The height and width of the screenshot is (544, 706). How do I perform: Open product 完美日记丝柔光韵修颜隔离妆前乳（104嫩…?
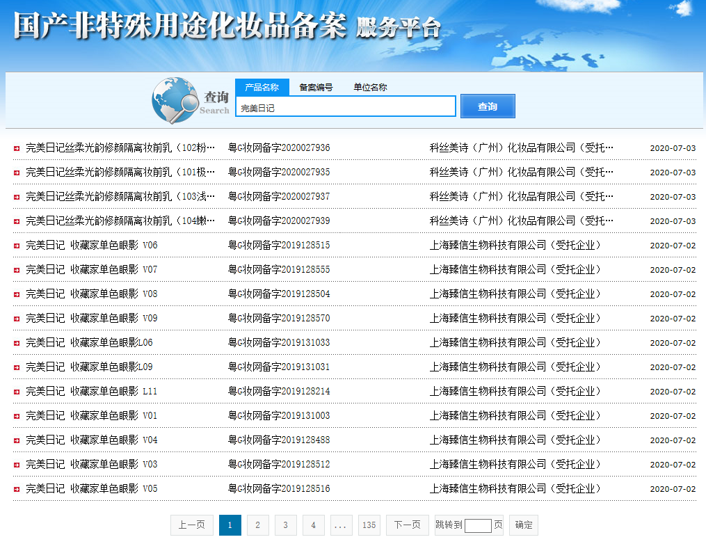[120, 221]
